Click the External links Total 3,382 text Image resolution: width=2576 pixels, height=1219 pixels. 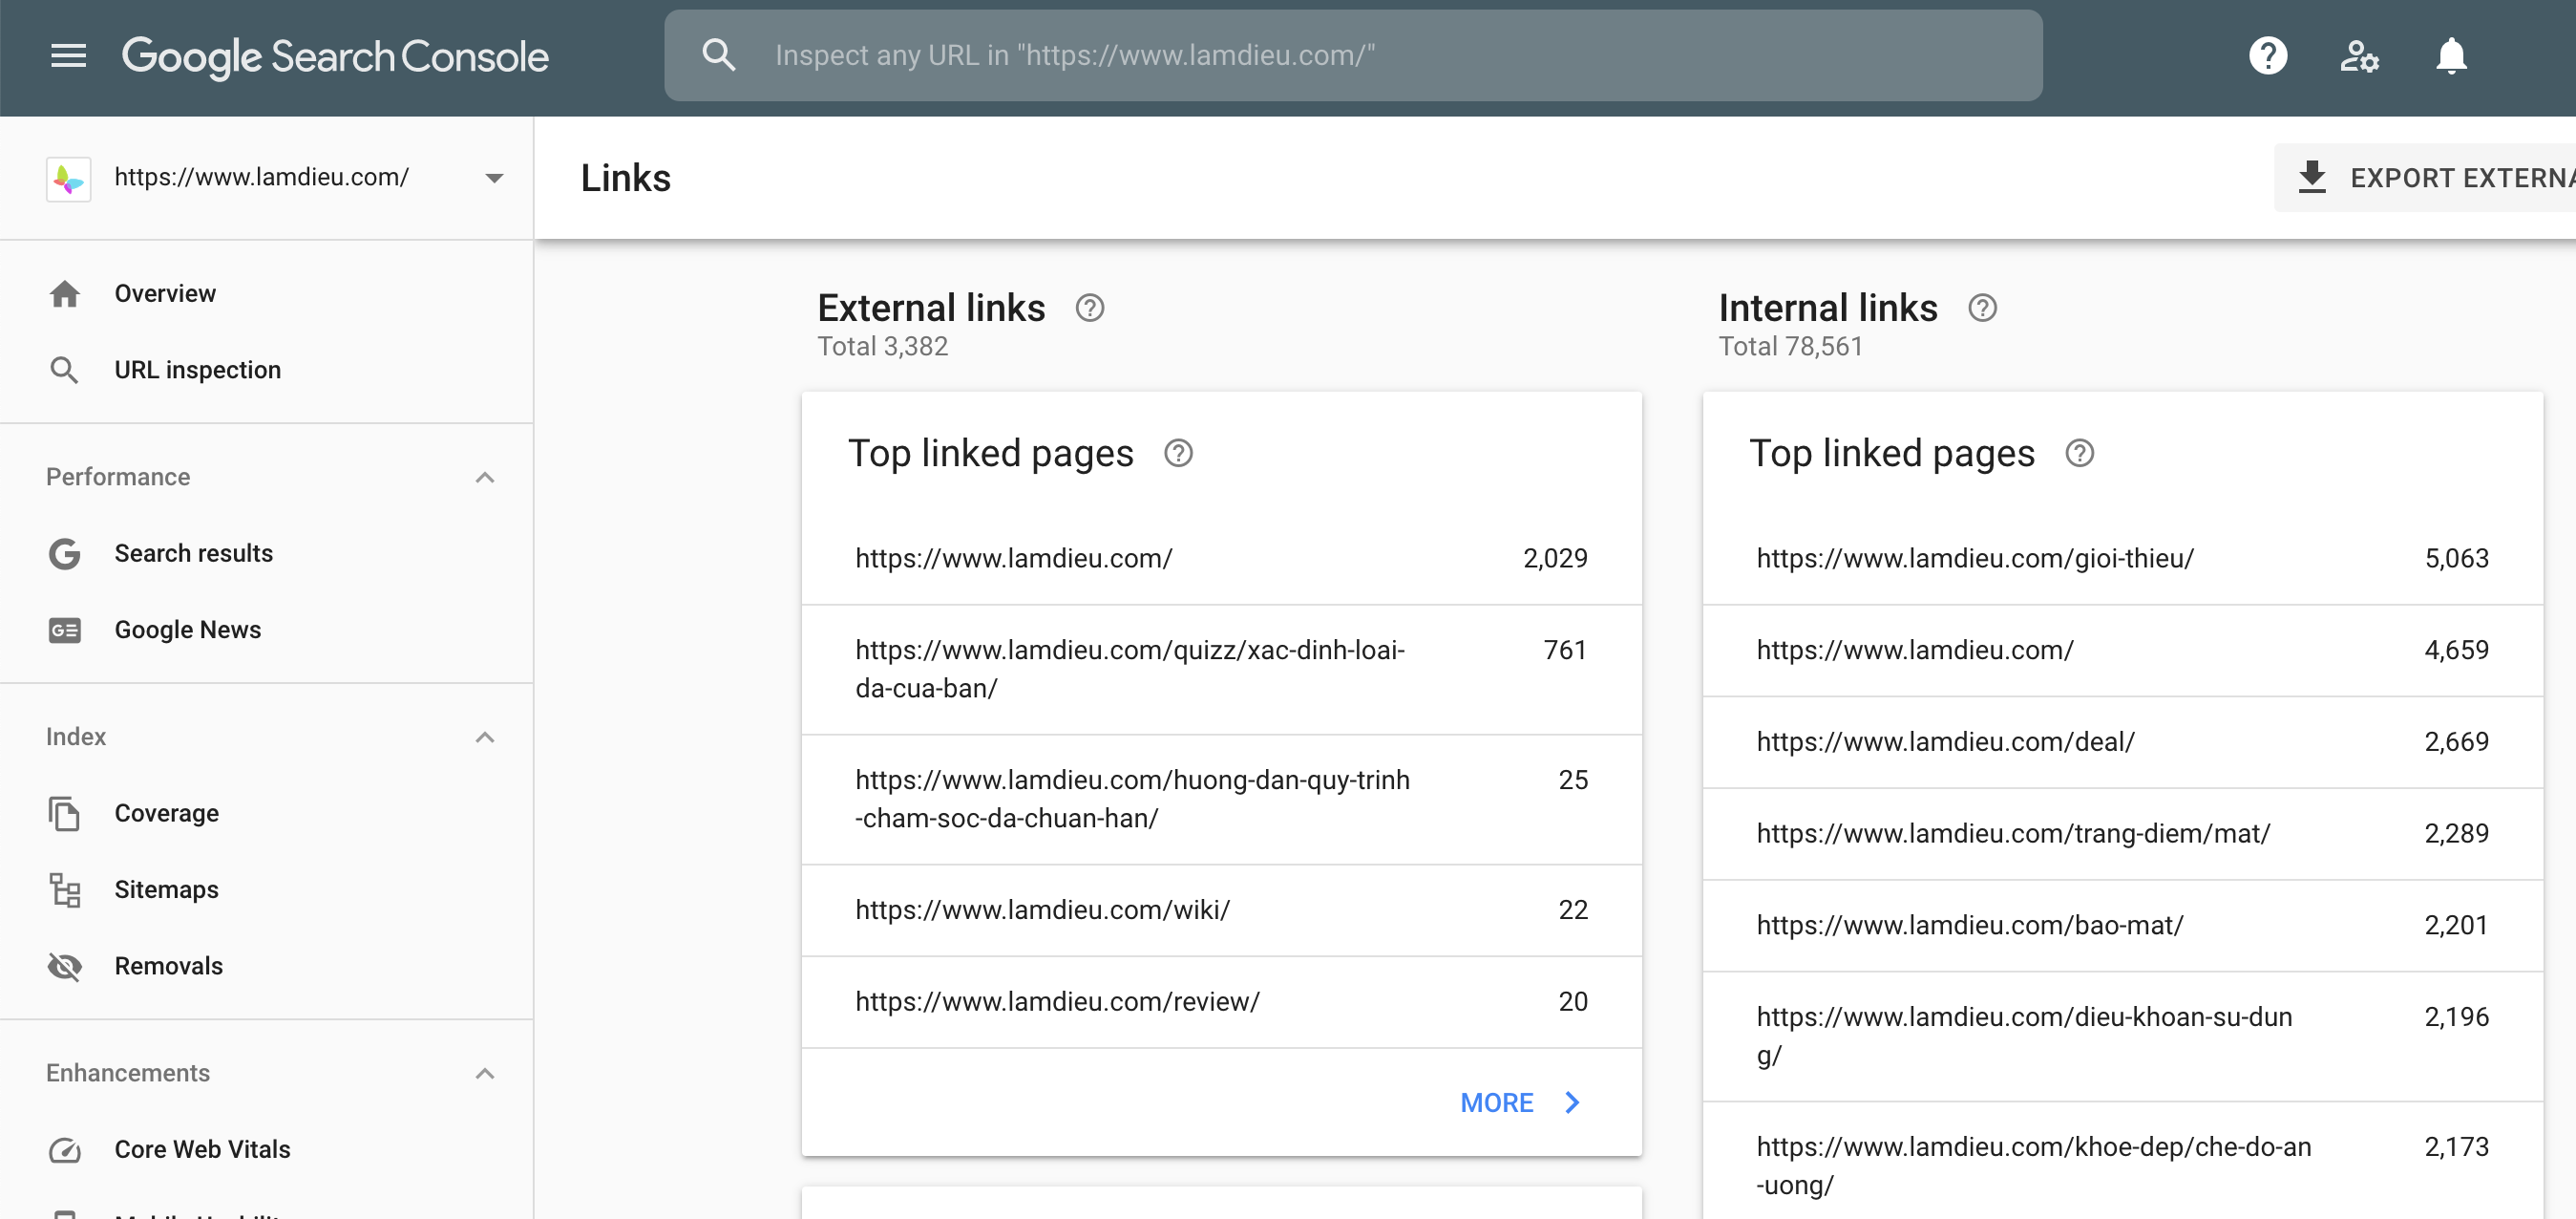(882, 346)
